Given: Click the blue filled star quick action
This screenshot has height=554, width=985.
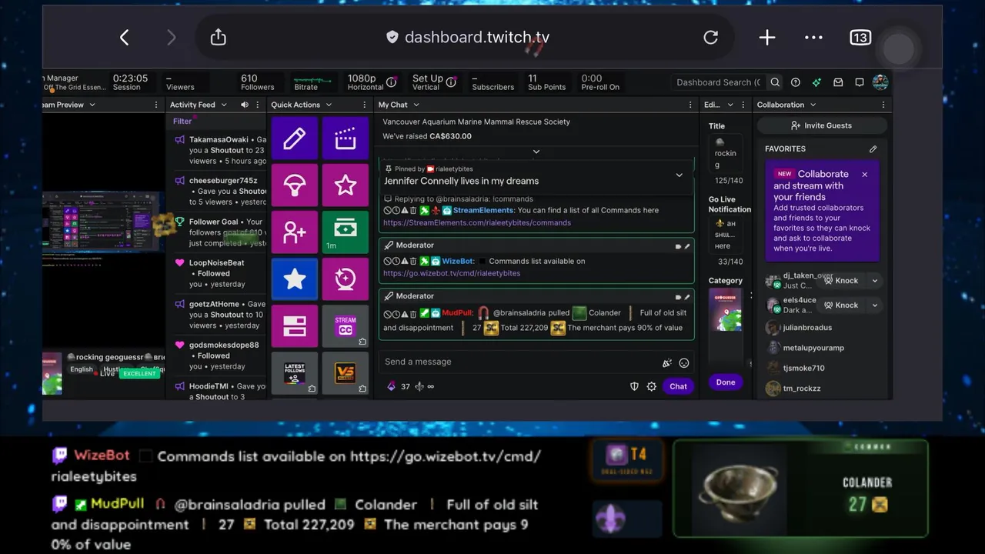Looking at the screenshot, I should tap(295, 279).
